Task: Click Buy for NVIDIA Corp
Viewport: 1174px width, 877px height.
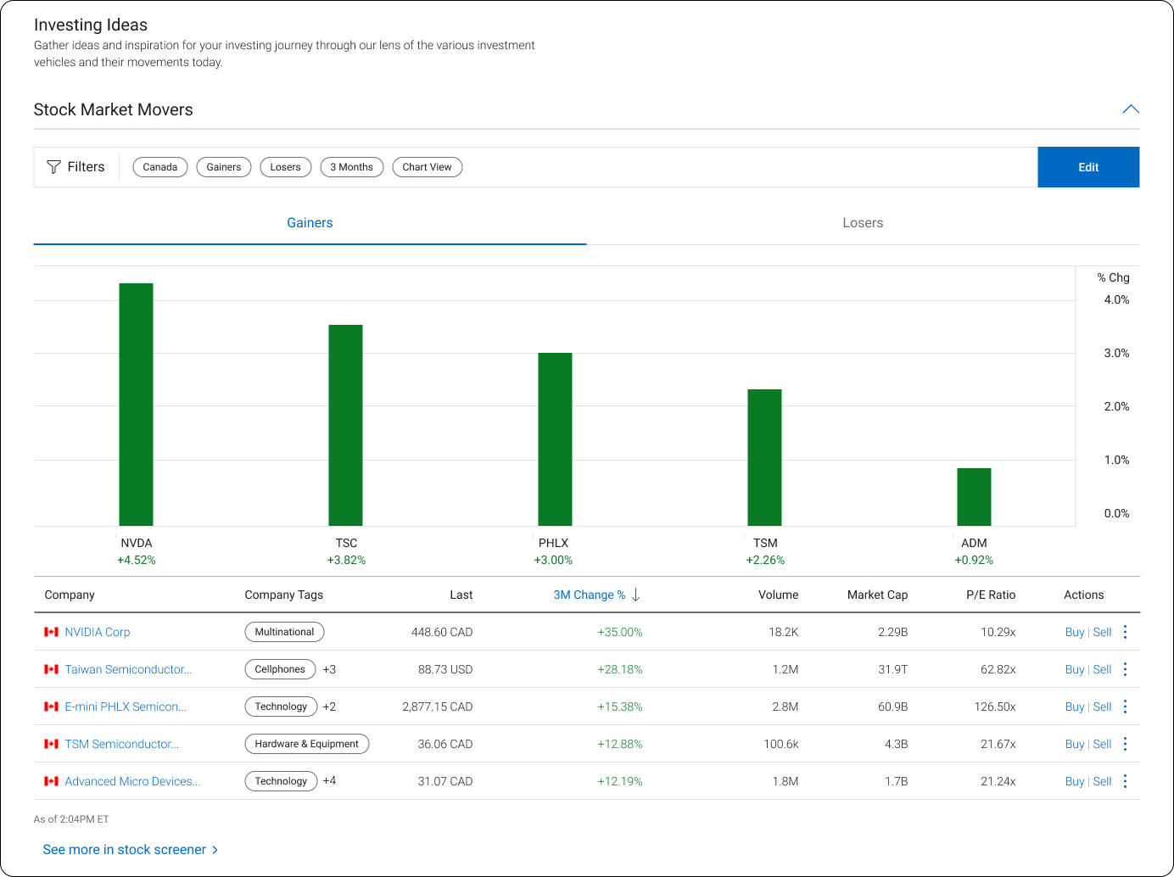Action: [x=1075, y=632]
